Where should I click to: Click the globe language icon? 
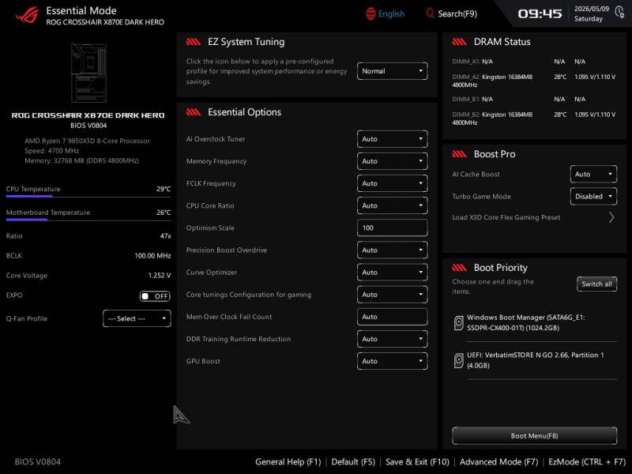coord(371,13)
